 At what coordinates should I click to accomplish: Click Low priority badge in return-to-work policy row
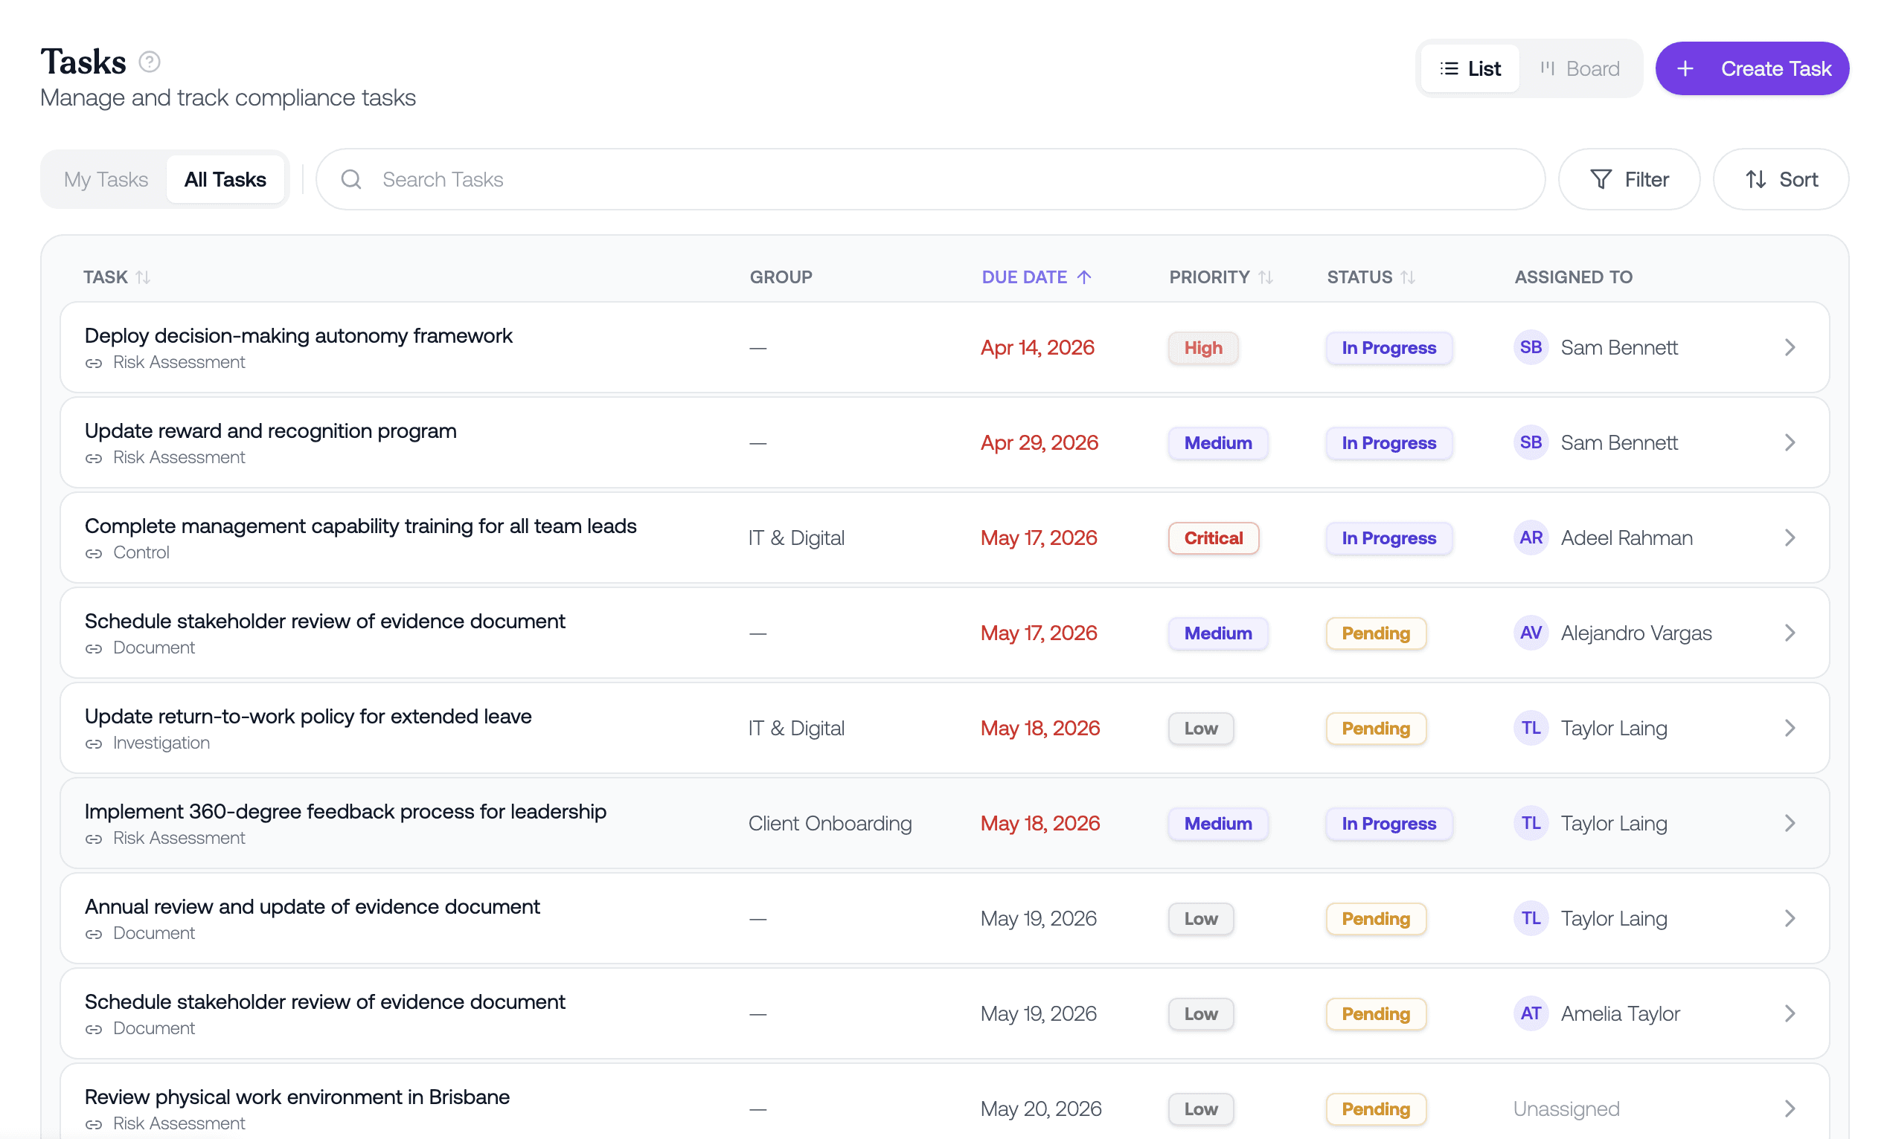pos(1201,728)
